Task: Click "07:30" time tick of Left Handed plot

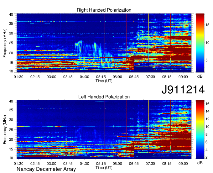Action: (x=150, y=164)
